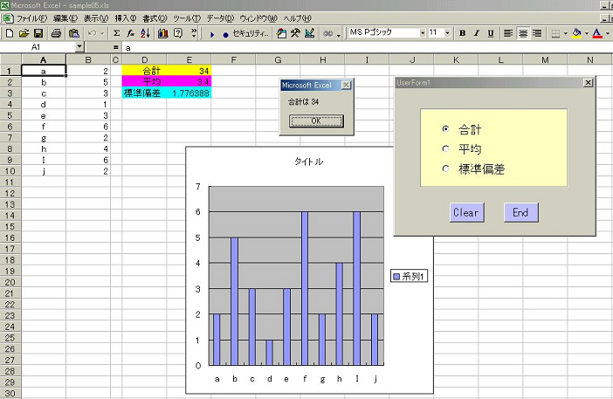The image size is (613, 399).
Task: Open the font size dropdown
Action: (x=449, y=33)
